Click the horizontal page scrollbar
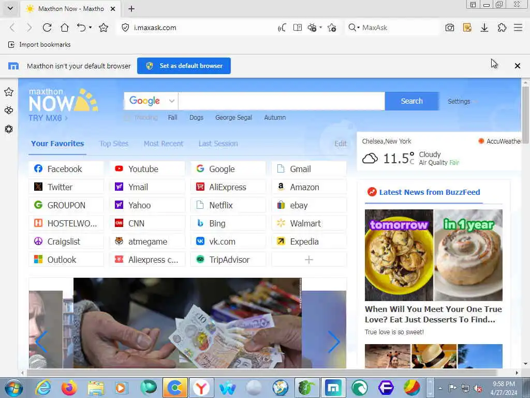The image size is (530, 398). 262,373
